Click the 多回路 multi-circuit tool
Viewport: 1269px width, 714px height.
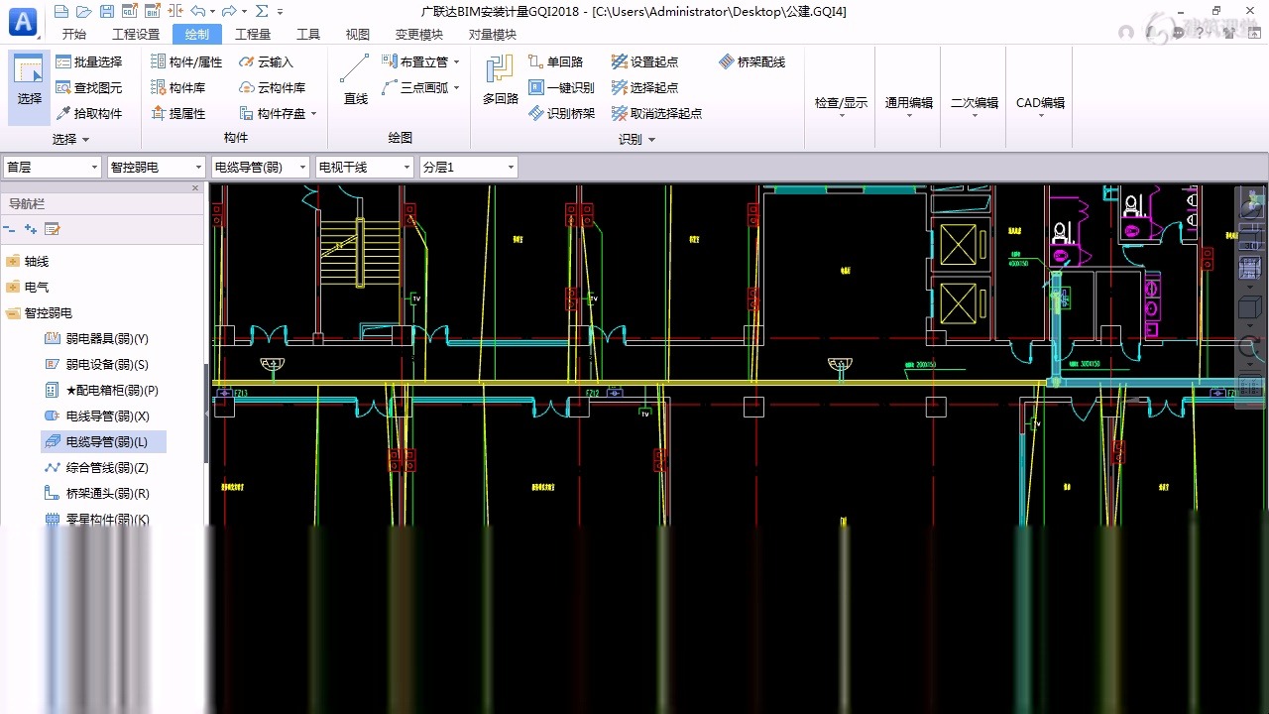pos(501,79)
